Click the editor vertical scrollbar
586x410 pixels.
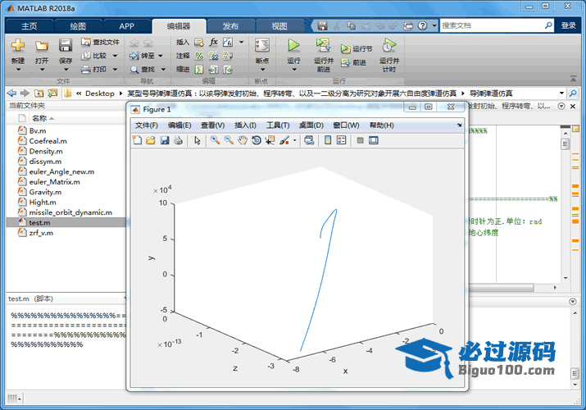(565, 205)
